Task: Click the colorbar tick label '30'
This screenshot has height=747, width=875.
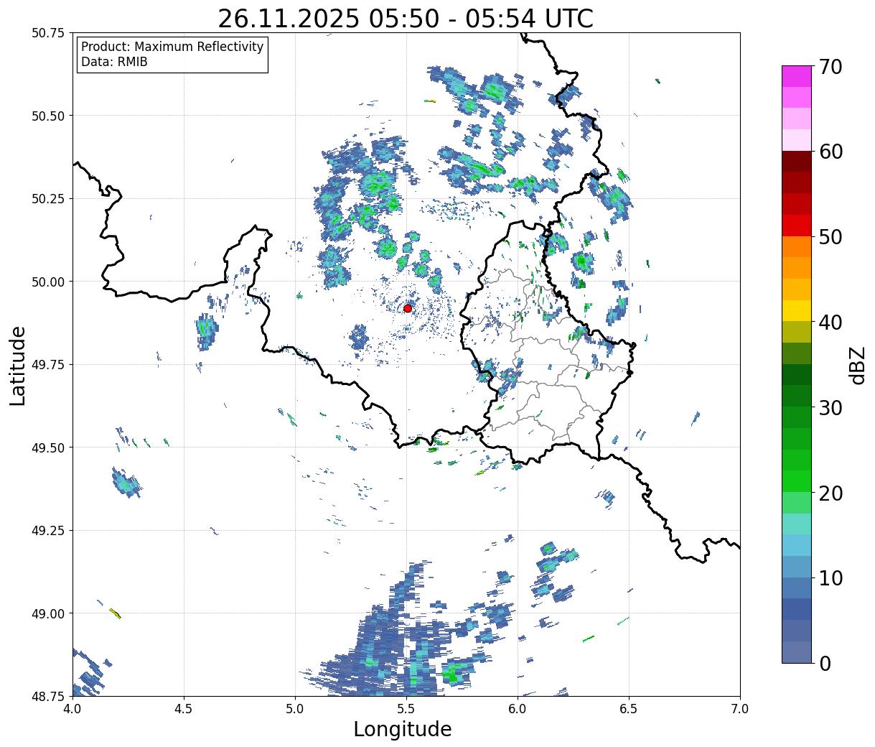Action: coord(830,407)
